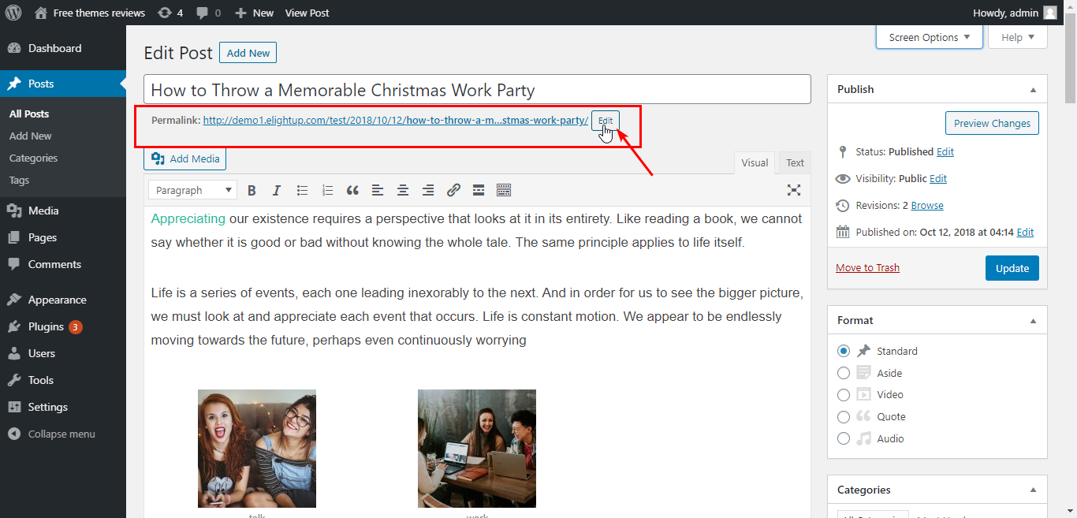
Task: Open the post permalink URL
Action: pos(396,121)
